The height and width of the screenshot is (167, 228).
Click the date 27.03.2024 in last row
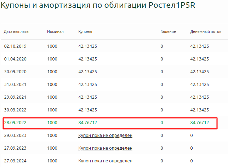15,161
